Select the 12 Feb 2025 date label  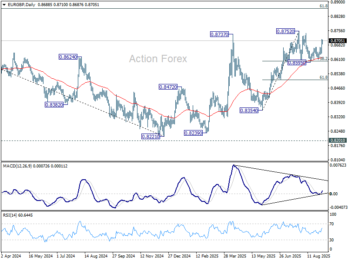point(207,256)
